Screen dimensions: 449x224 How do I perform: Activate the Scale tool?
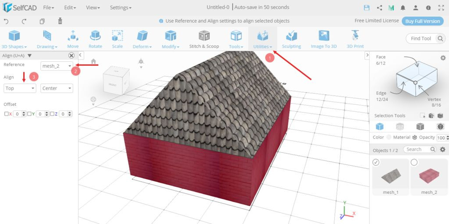tap(117, 39)
